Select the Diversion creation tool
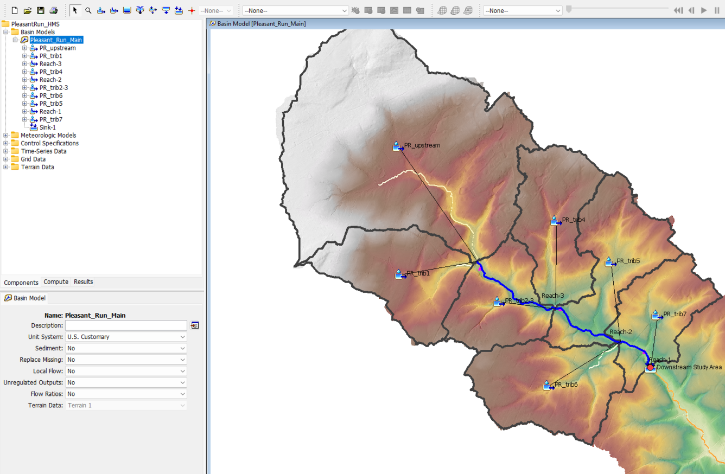 click(x=152, y=10)
